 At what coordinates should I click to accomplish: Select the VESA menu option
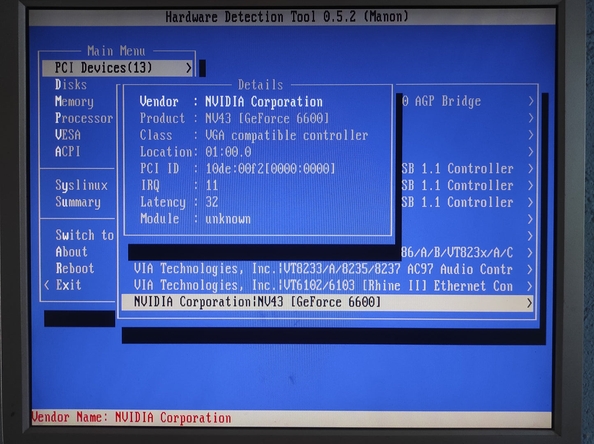(x=68, y=135)
